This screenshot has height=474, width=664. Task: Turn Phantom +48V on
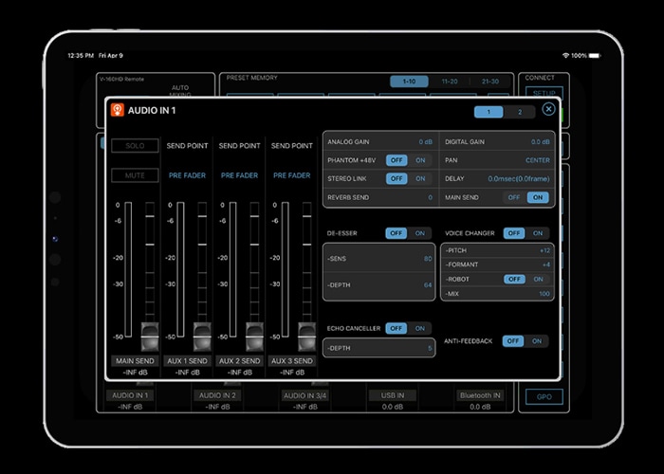click(420, 160)
